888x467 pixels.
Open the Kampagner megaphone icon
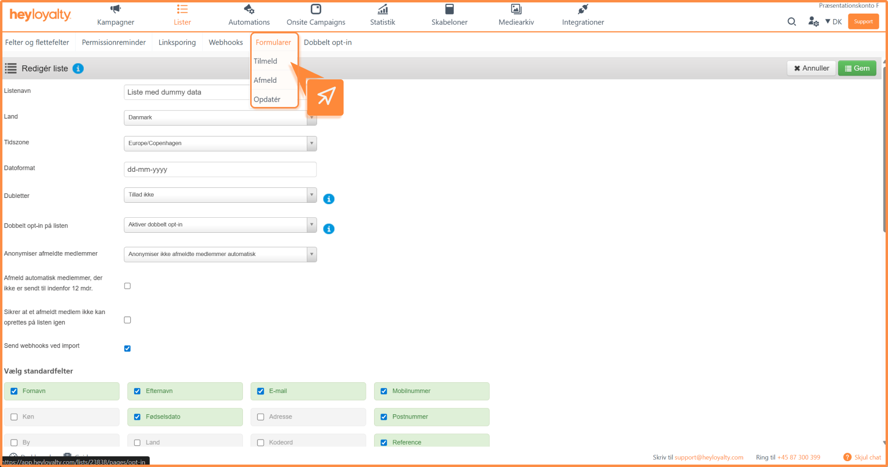coord(115,9)
